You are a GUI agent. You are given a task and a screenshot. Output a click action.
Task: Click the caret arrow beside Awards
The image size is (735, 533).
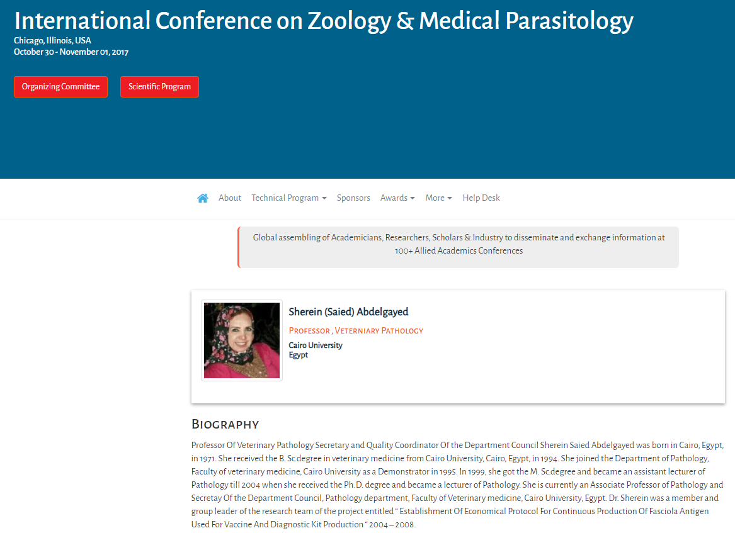pyautogui.click(x=413, y=199)
